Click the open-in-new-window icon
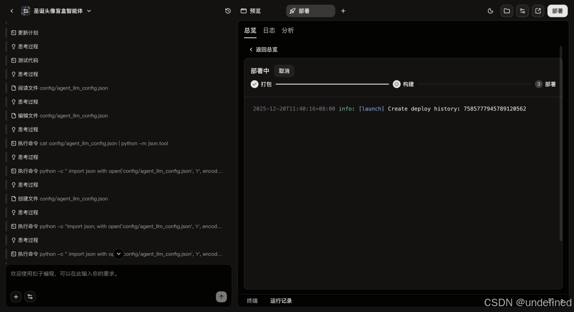574x312 pixels. coord(538,11)
